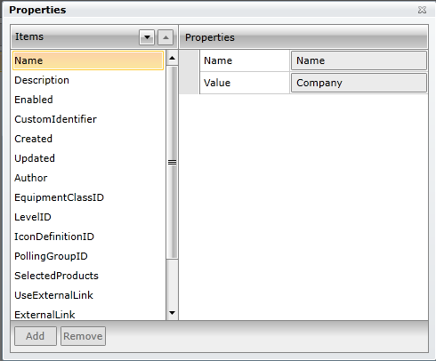Click the scrollbar down arrow in Items list
Viewport: 436px width, 361px height.
[x=172, y=313]
